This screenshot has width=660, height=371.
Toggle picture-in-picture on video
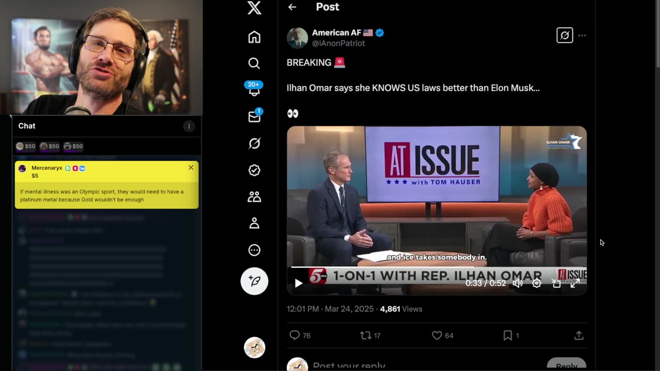pyautogui.click(x=556, y=283)
